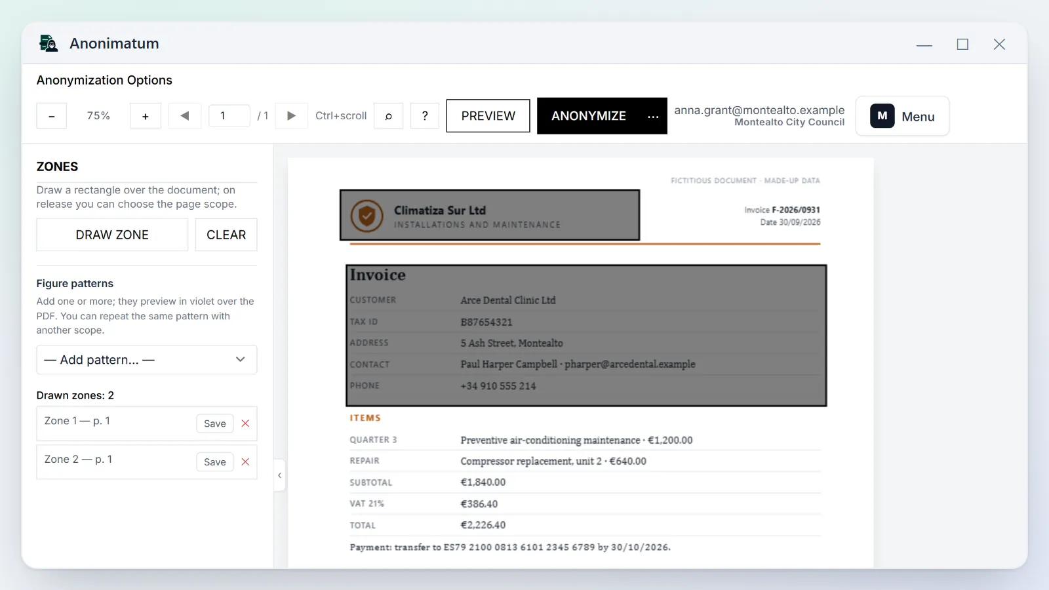Image resolution: width=1049 pixels, height=590 pixels.
Task: Click the Date 30/09/2026 text
Action: click(x=790, y=222)
